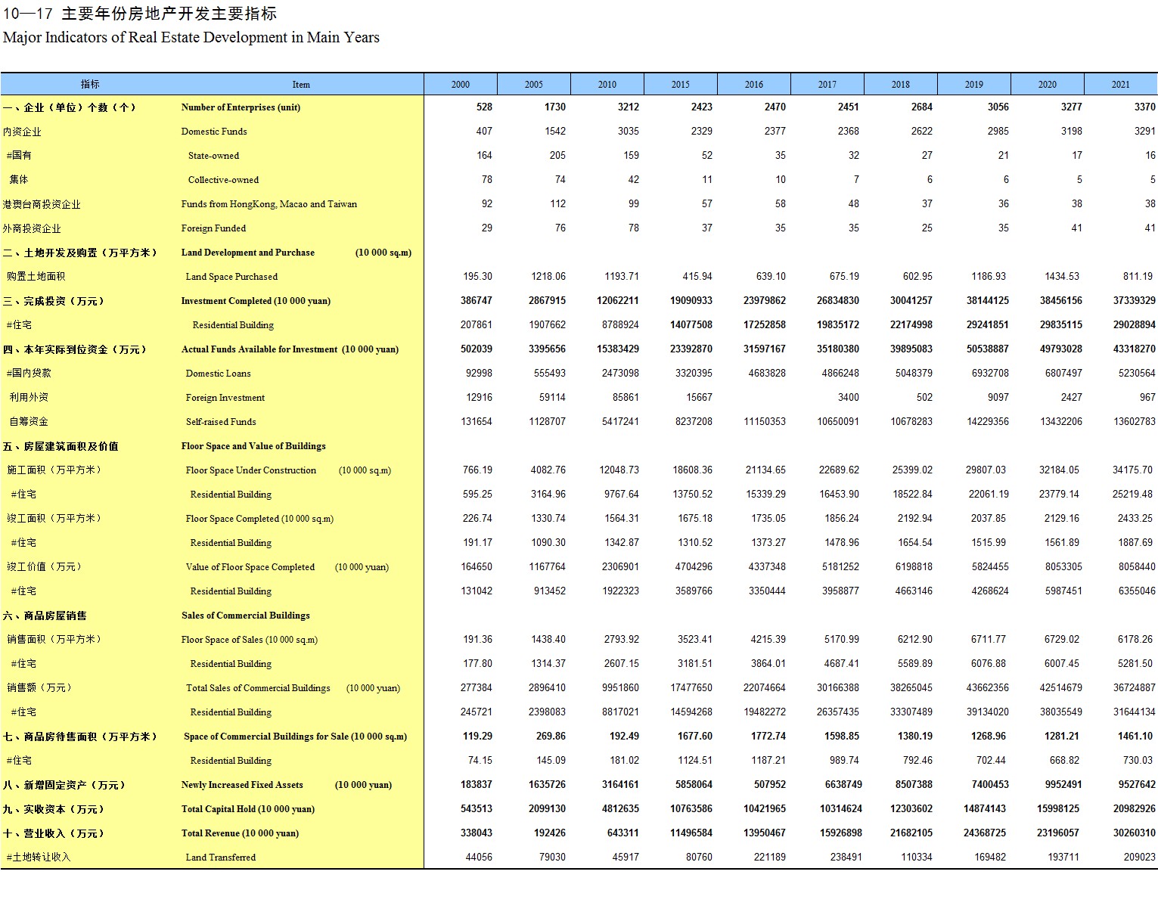Select 'Space of Commercial Buildings for Sale' label
The image size is (1158, 918).
click(x=266, y=737)
